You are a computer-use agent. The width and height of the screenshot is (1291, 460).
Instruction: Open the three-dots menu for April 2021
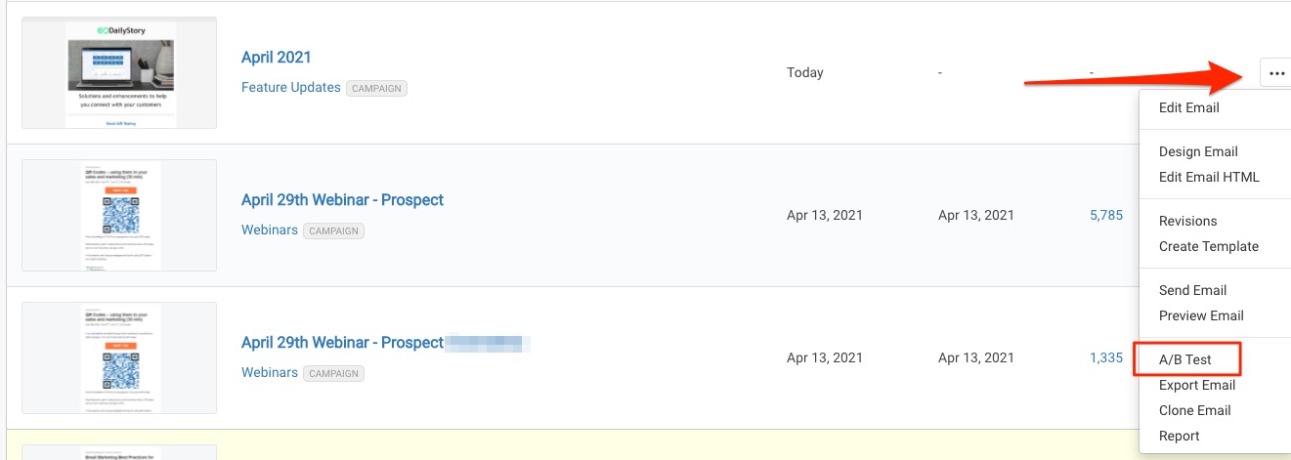pyautogui.click(x=1276, y=73)
